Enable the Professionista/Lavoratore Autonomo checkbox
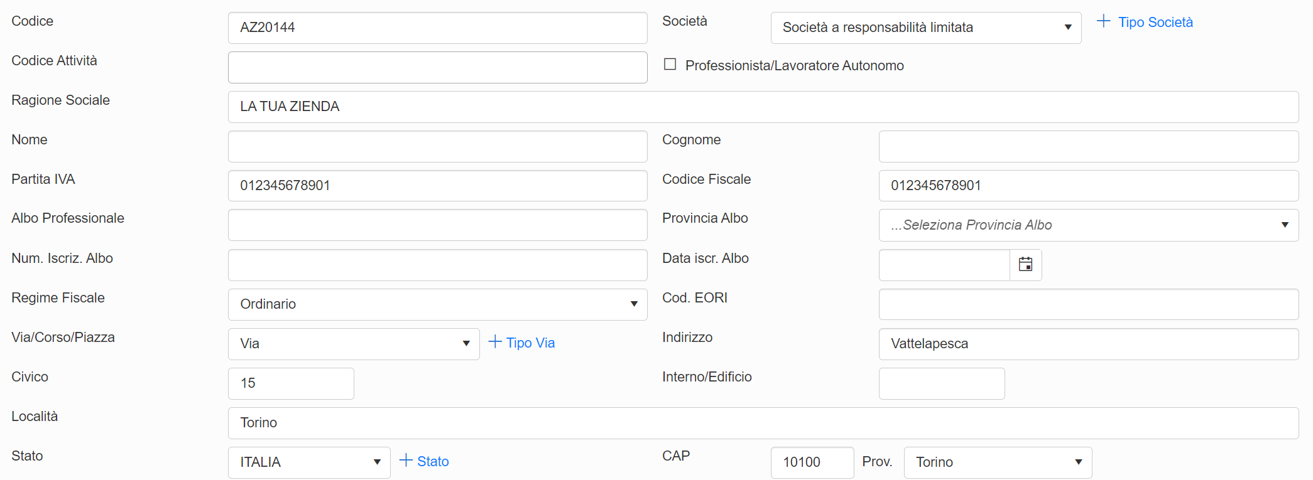Screen dimensions: 1313x480 tap(670, 63)
